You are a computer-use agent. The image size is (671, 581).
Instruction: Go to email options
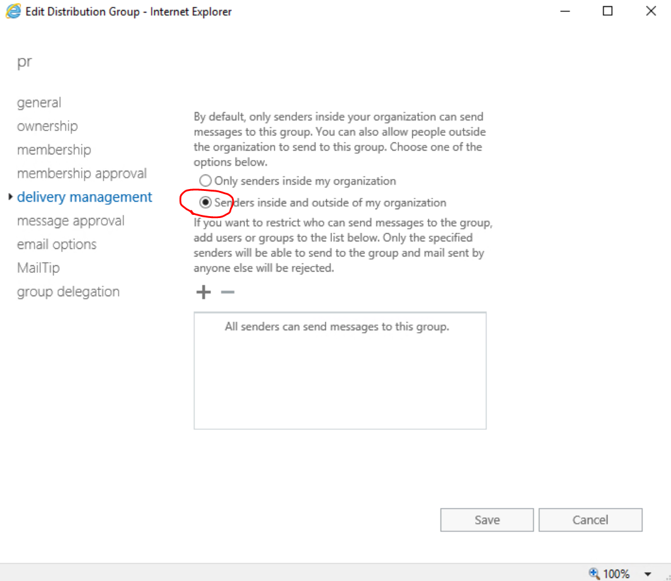click(x=57, y=244)
